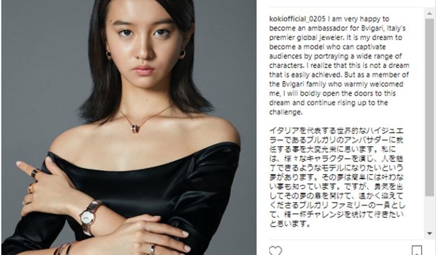Open the kokiofficial_0205 profile link
The height and width of the screenshot is (255, 436).
pyautogui.click(x=297, y=19)
